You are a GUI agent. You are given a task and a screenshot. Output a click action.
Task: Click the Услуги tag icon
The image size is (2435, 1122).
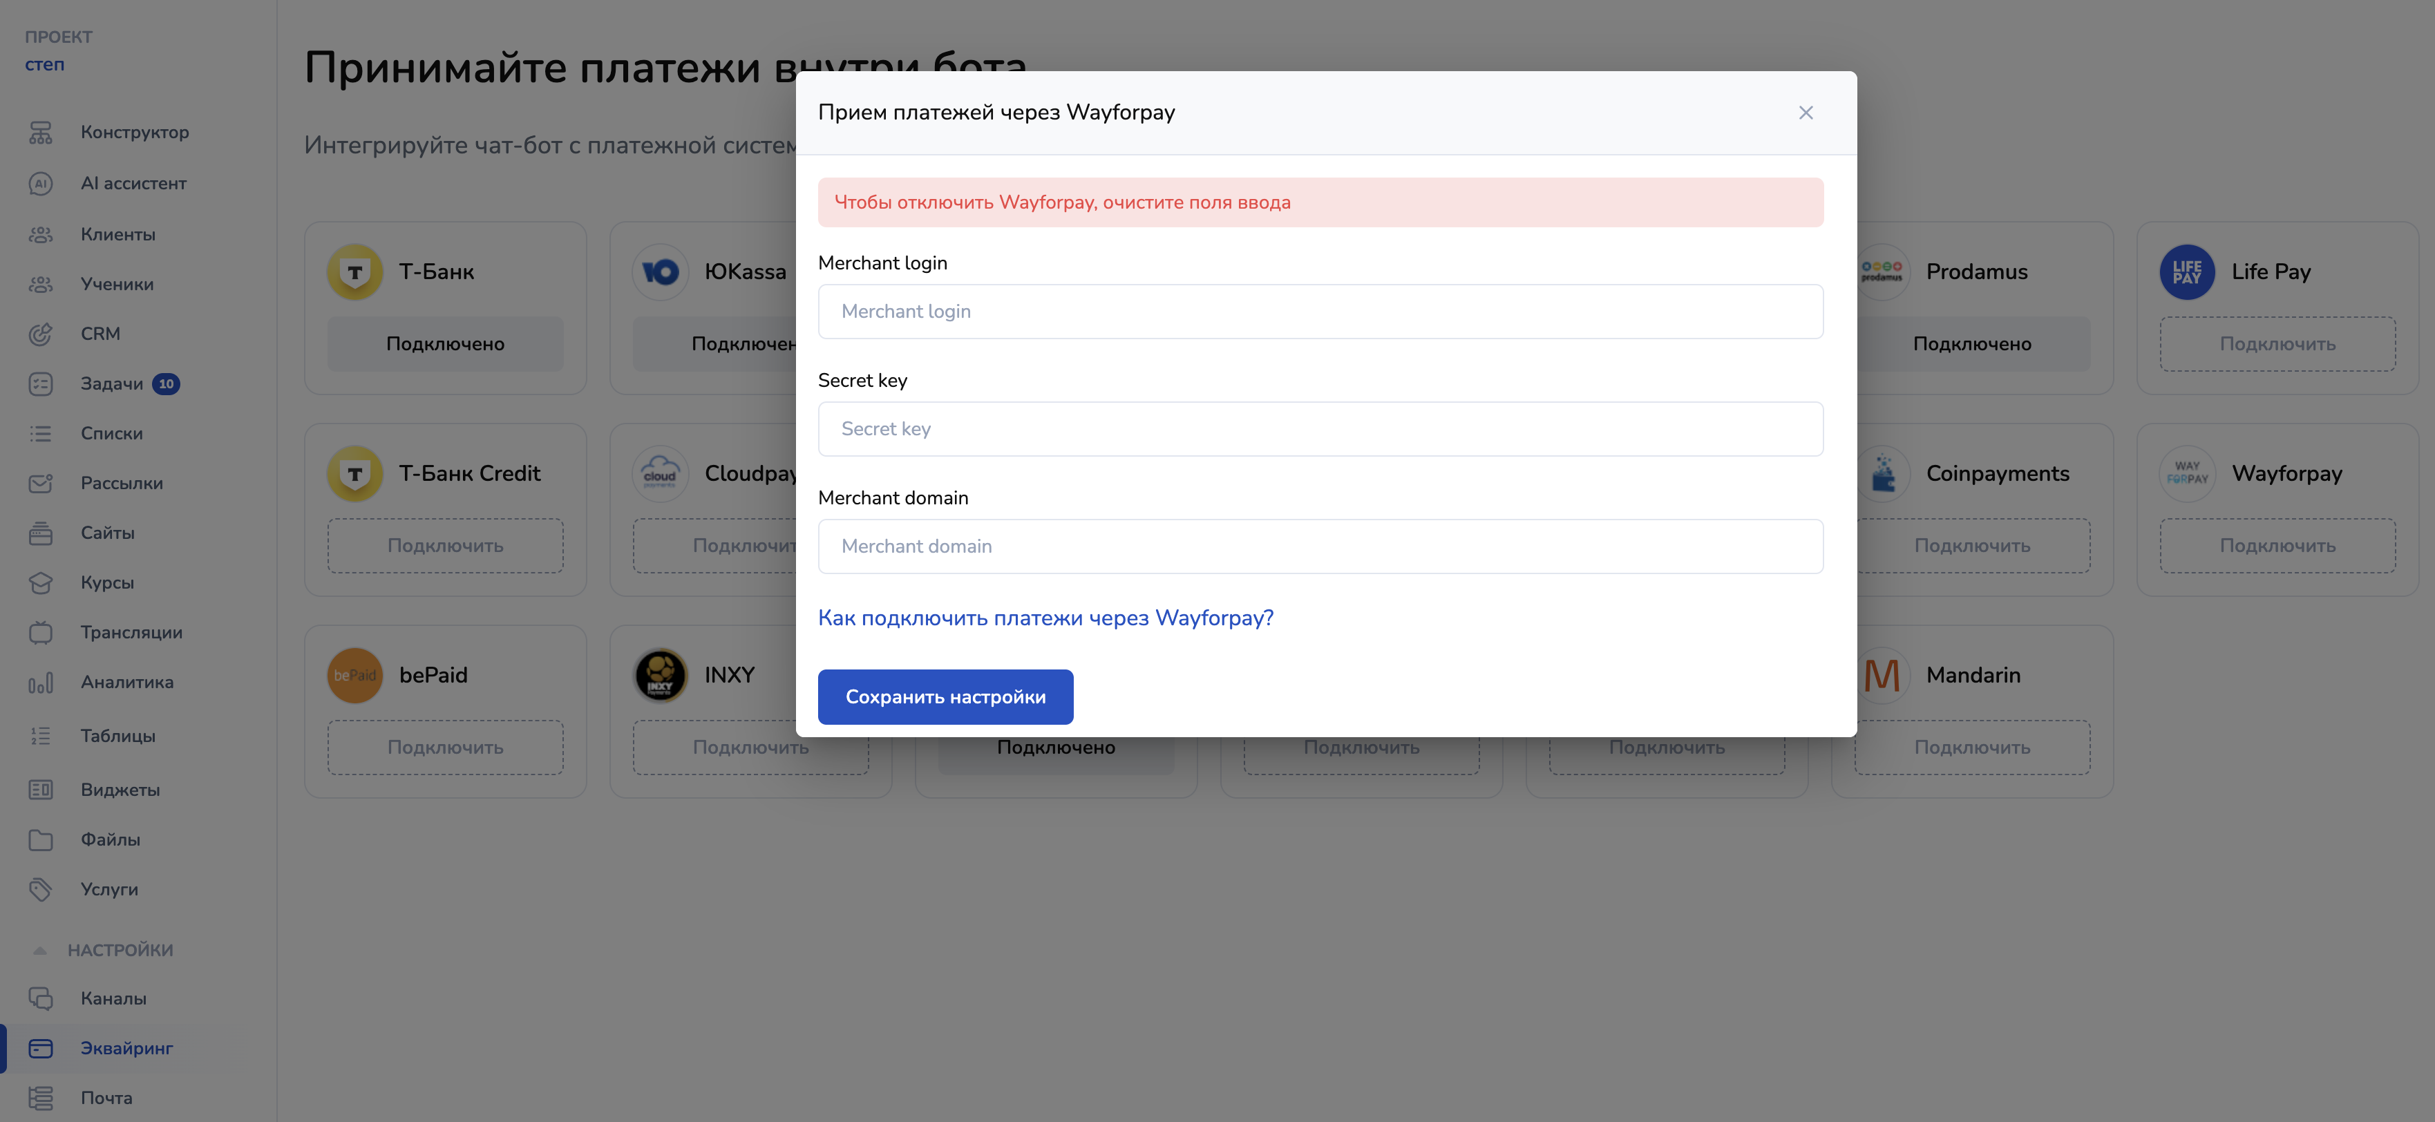click(x=41, y=889)
